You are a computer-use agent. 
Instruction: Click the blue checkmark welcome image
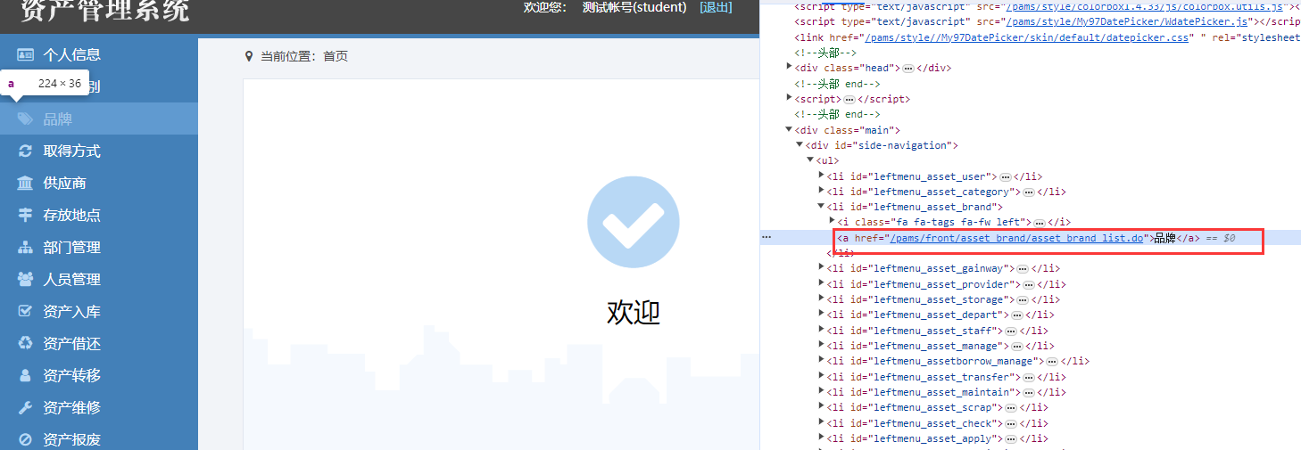point(634,223)
